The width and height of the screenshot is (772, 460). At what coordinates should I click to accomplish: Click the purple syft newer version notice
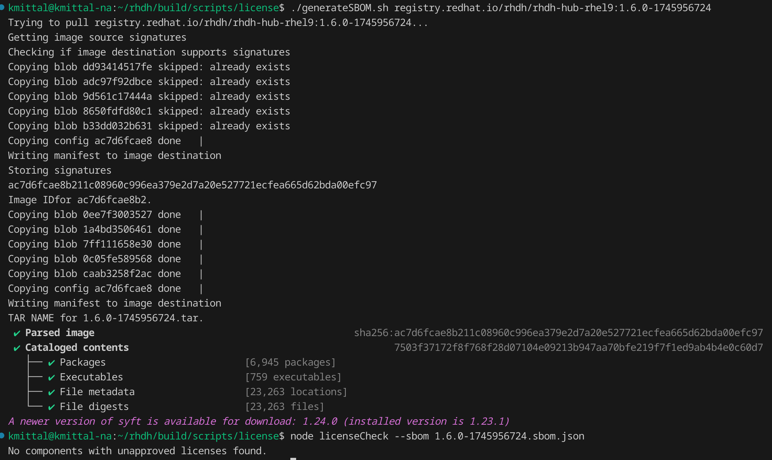click(x=259, y=421)
